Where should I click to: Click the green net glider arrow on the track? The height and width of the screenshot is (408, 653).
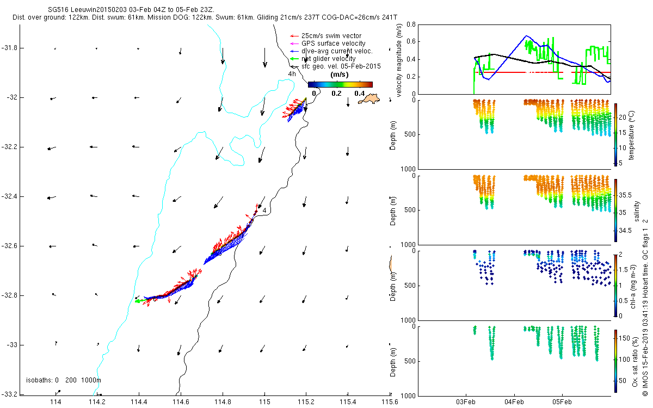point(140,301)
